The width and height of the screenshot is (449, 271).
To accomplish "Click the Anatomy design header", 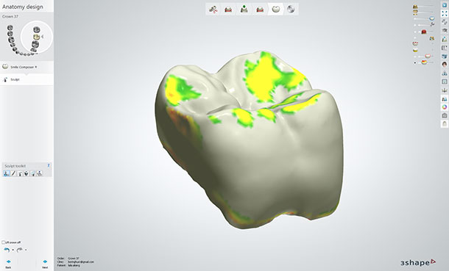I will tap(23, 7).
